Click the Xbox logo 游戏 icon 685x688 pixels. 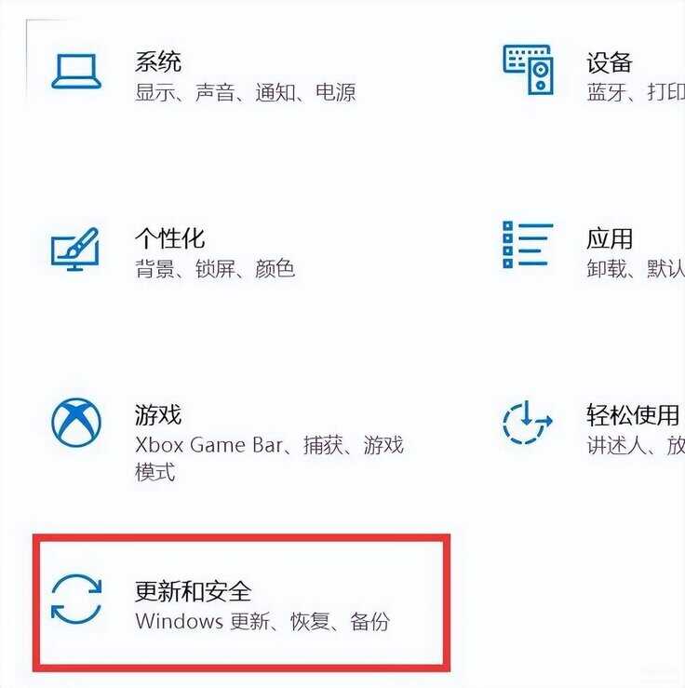76,423
